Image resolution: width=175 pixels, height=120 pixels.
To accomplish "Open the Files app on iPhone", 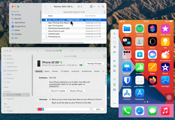I will (x=127, y=29).
